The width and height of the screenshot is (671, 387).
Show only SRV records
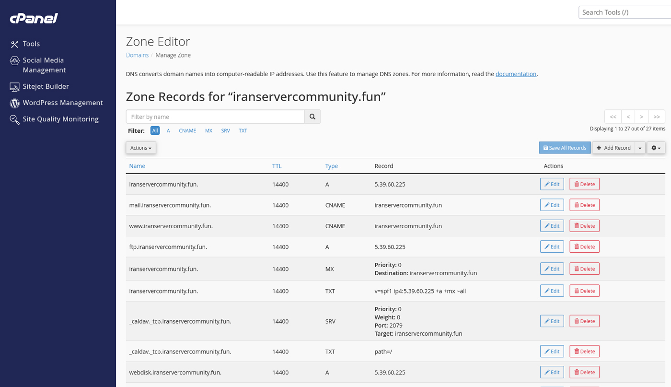(x=225, y=130)
